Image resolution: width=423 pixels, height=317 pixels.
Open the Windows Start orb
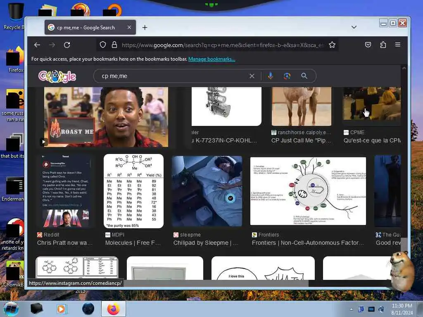coord(11,309)
